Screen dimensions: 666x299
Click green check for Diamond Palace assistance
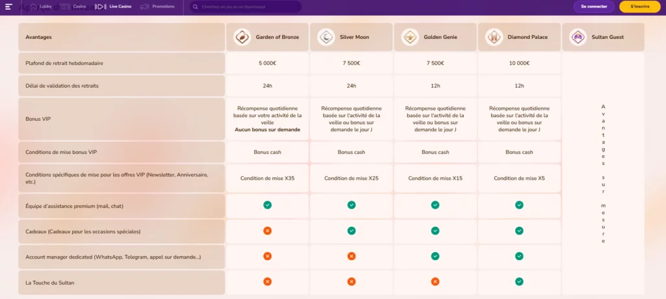519,205
